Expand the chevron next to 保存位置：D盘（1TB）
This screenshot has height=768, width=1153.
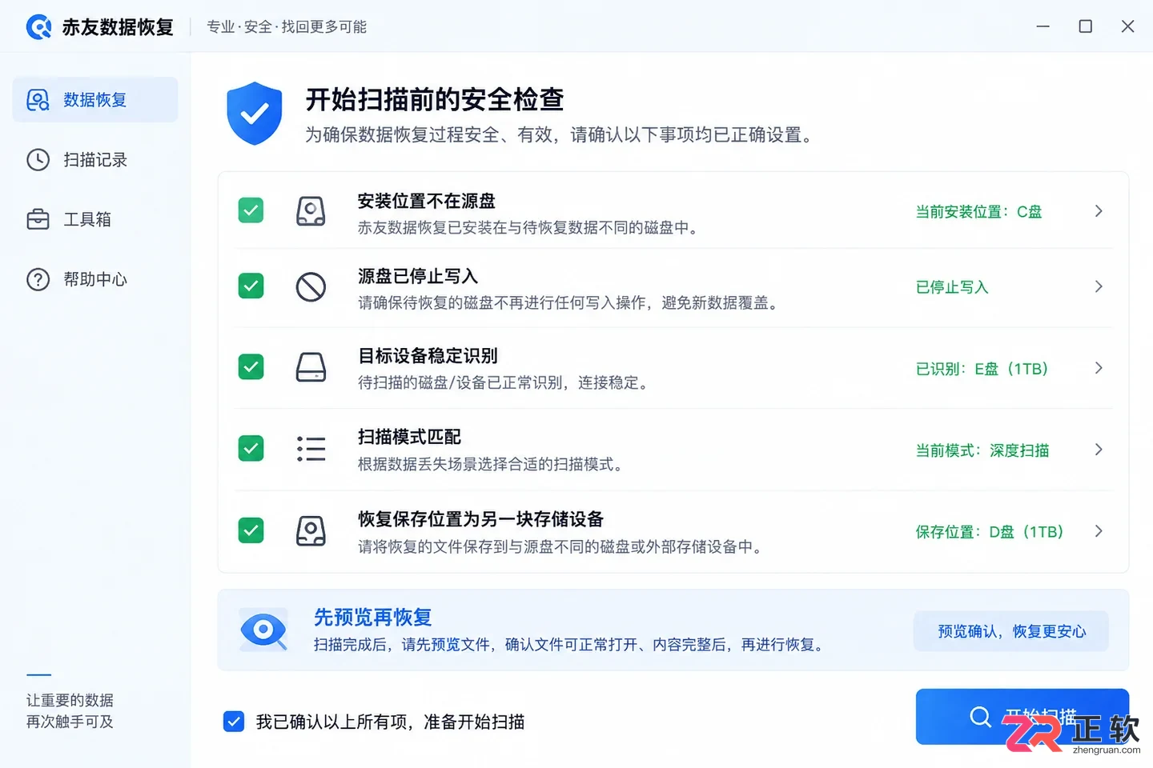[x=1099, y=531]
